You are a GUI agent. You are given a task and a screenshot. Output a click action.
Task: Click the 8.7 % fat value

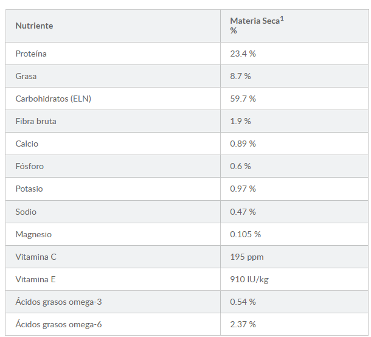[x=240, y=76]
